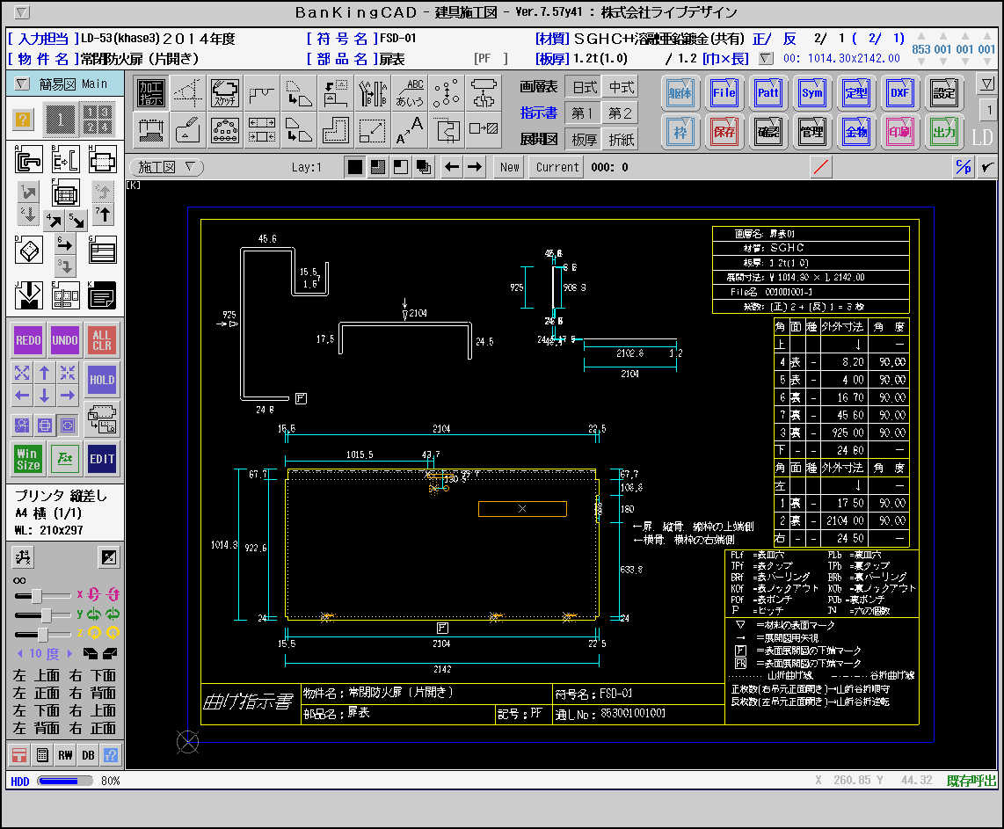Click the REDO button
This screenshot has width=1004, height=829.
[28, 340]
